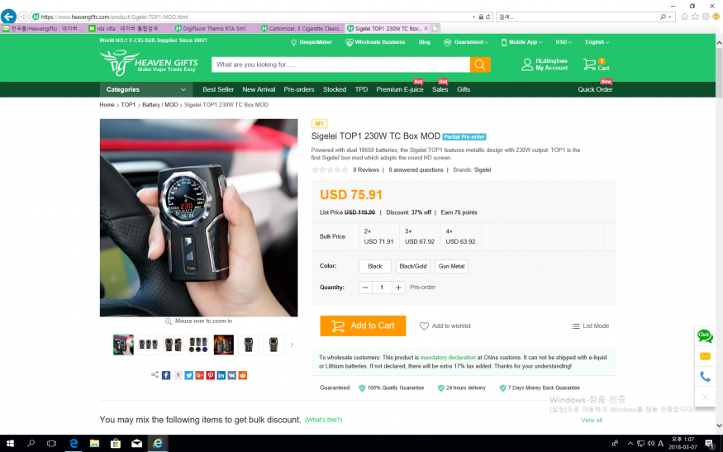Image resolution: width=723 pixels, height=452 pixels.
Task: Open the Mobile App dropdown
Action: pyautogui.click(x=521, y=42)
